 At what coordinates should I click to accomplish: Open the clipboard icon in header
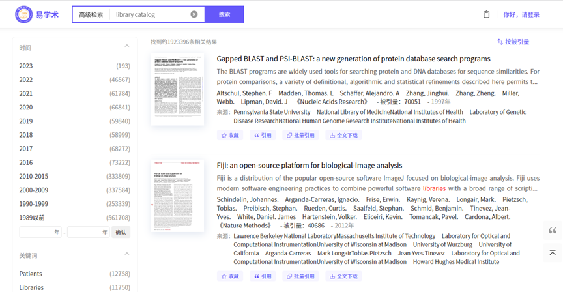click(486, 14)
